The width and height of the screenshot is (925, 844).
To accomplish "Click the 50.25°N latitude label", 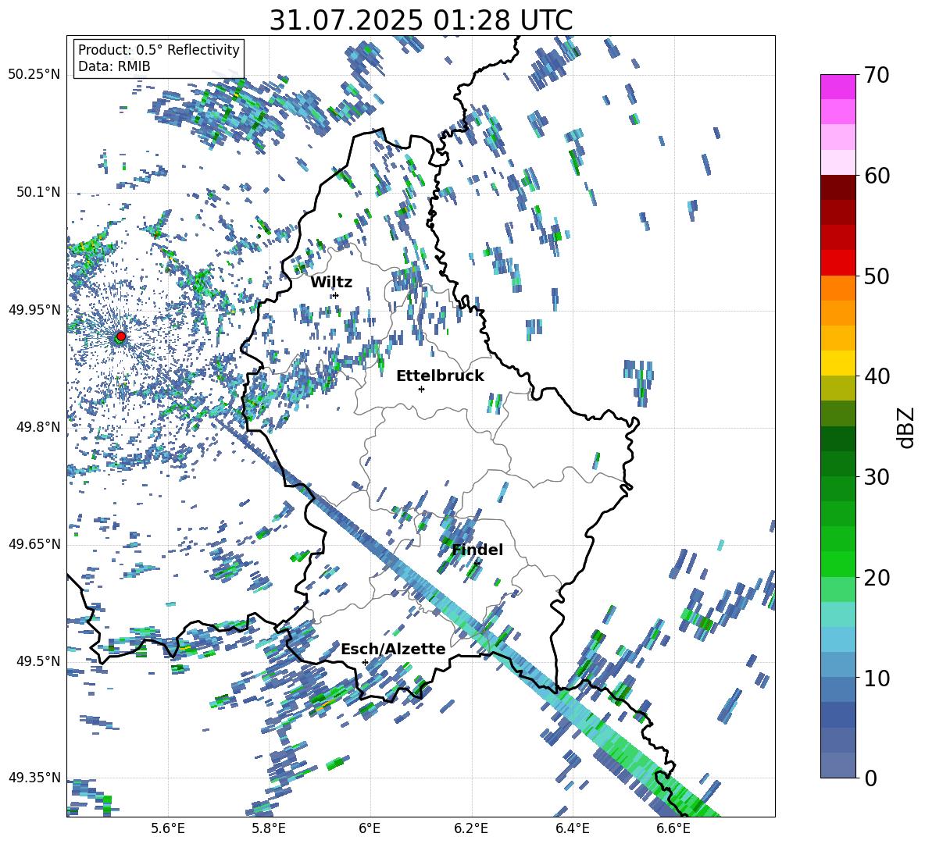I will pos(34,75).
